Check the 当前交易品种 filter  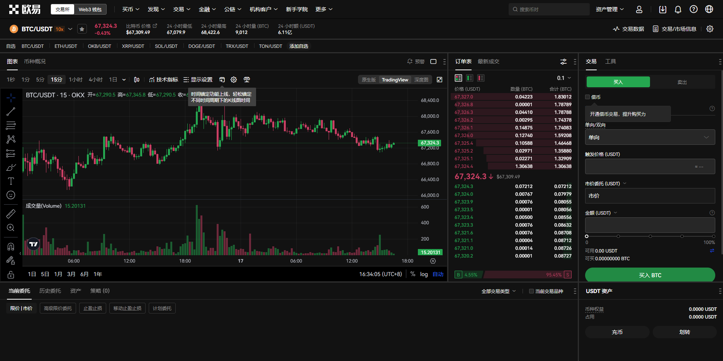tap(531, 291)
